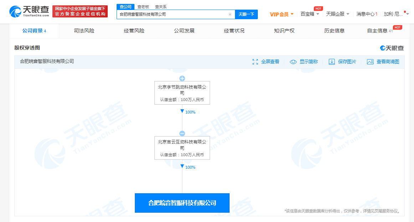
Task: Toggle the 显示简称 eye icon
Action: click(293, 62)
